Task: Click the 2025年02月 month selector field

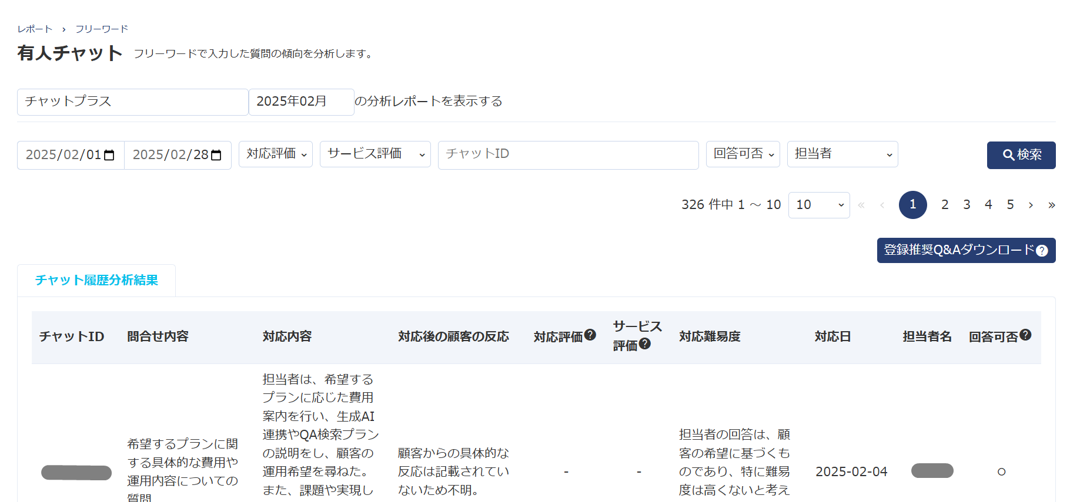Action: point(301,102)
